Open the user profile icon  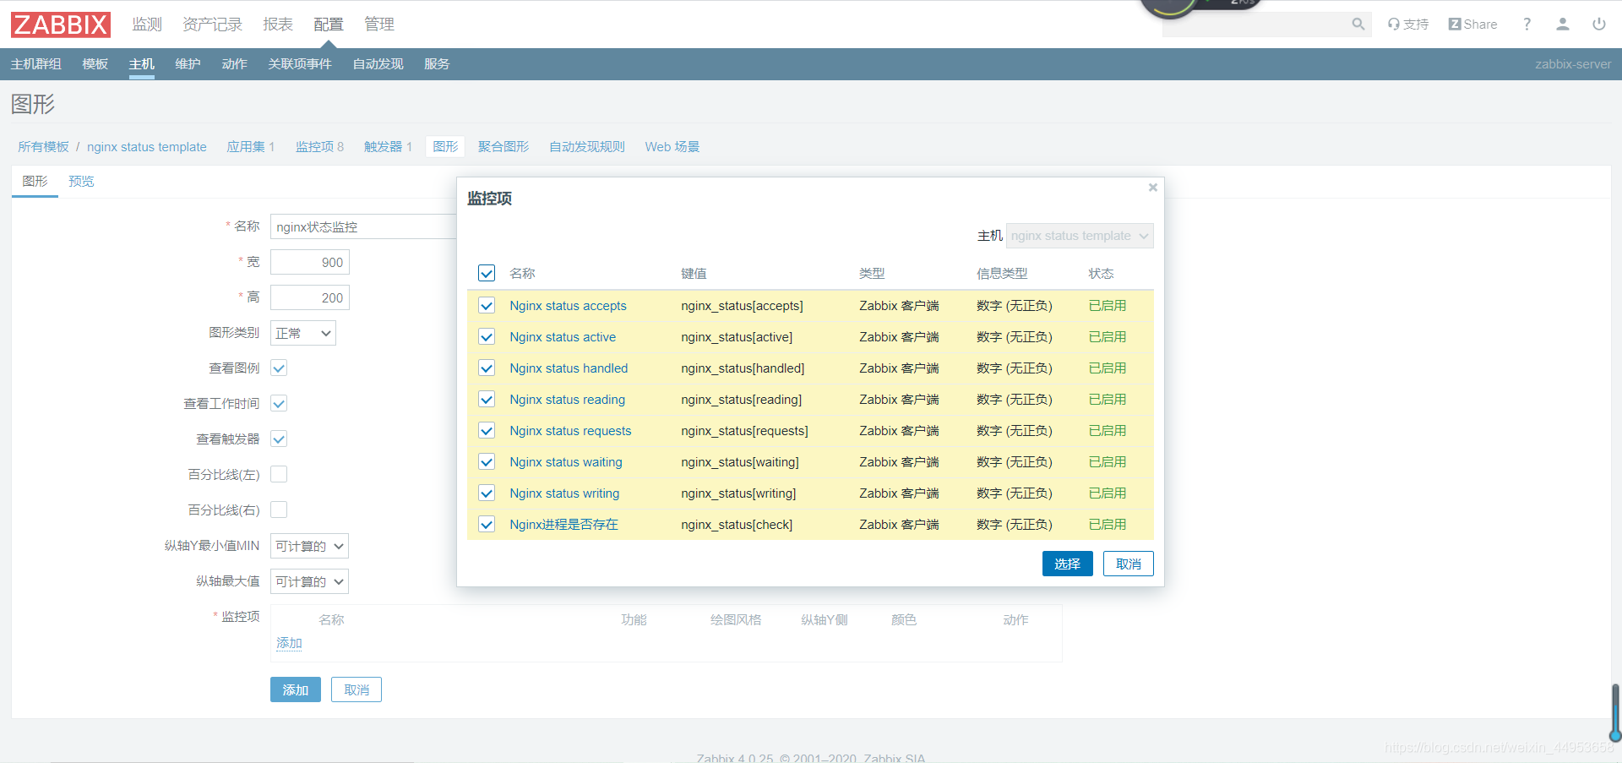[x=1563, y=25]
